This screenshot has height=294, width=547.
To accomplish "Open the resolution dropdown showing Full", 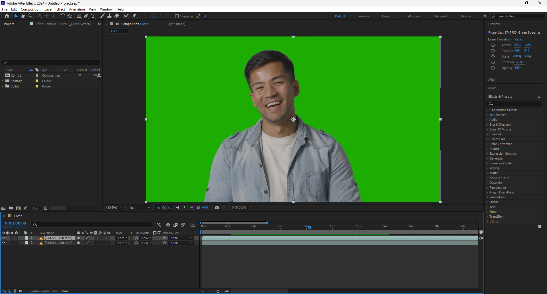I will (139, 208).
